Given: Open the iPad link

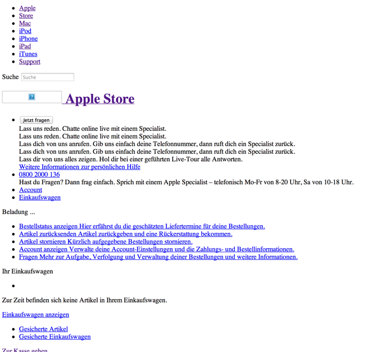Looking at the screenshot, I should point(25,46).
